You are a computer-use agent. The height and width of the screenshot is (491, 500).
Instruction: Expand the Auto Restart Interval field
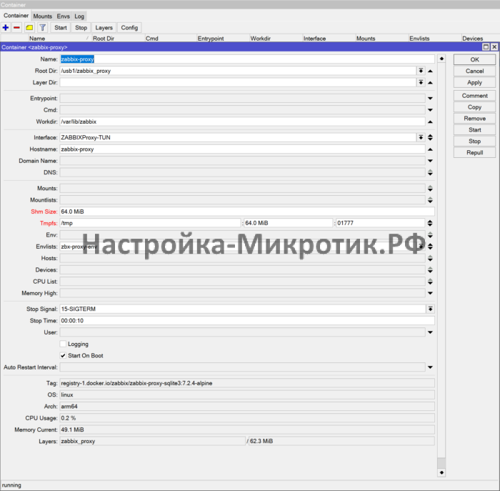click(x=430, y=367)
